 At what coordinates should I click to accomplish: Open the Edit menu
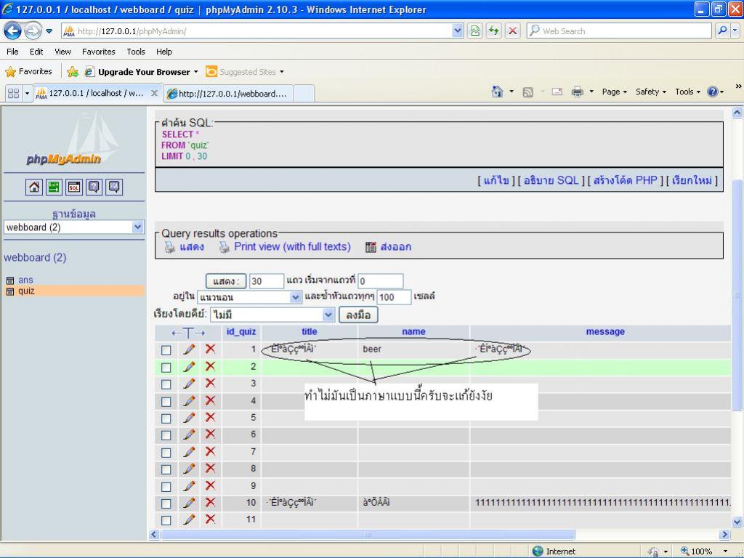coord(36,52)
